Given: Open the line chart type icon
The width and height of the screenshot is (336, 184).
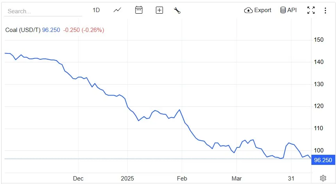Looking at the screenshot, I should pos(117,10).
